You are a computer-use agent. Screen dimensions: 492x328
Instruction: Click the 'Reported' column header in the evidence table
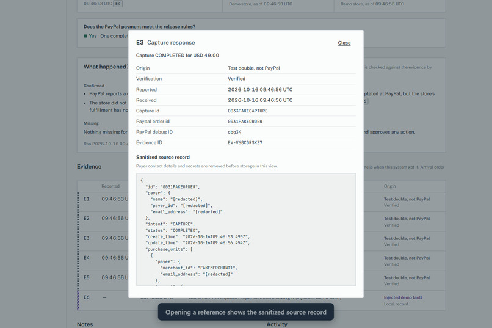(x=110, y=186)
